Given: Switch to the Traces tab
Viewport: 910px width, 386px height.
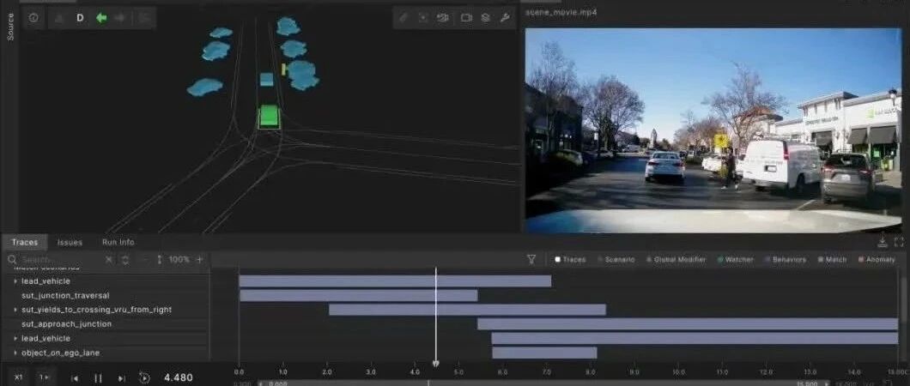Looking at the screenshot, I should pos(24,242).
